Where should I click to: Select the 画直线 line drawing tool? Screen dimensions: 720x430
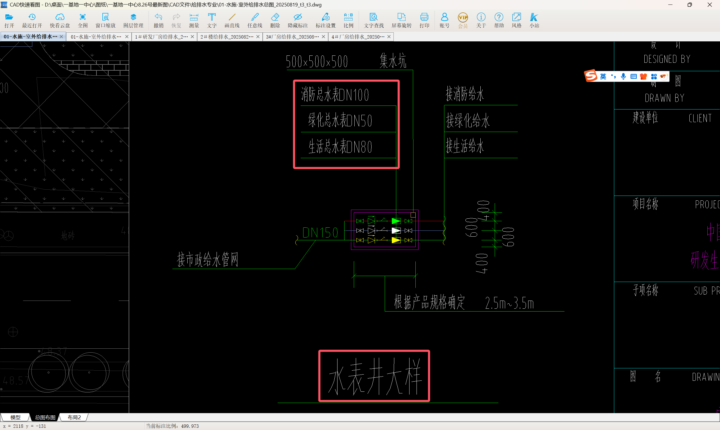(x=232, y=21)
